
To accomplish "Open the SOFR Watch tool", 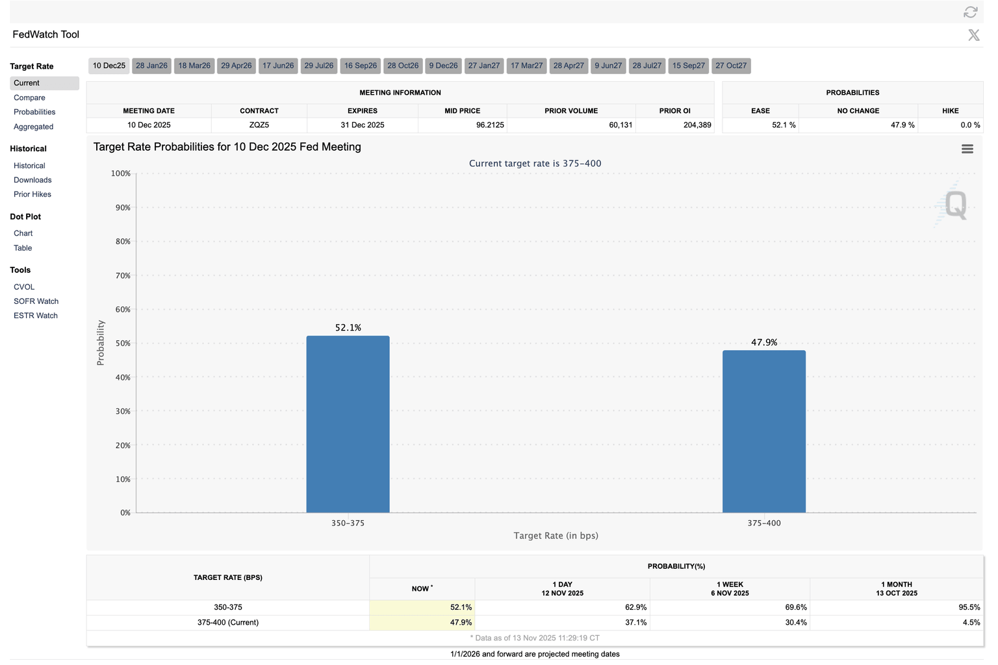I will [x=36, y=301].
